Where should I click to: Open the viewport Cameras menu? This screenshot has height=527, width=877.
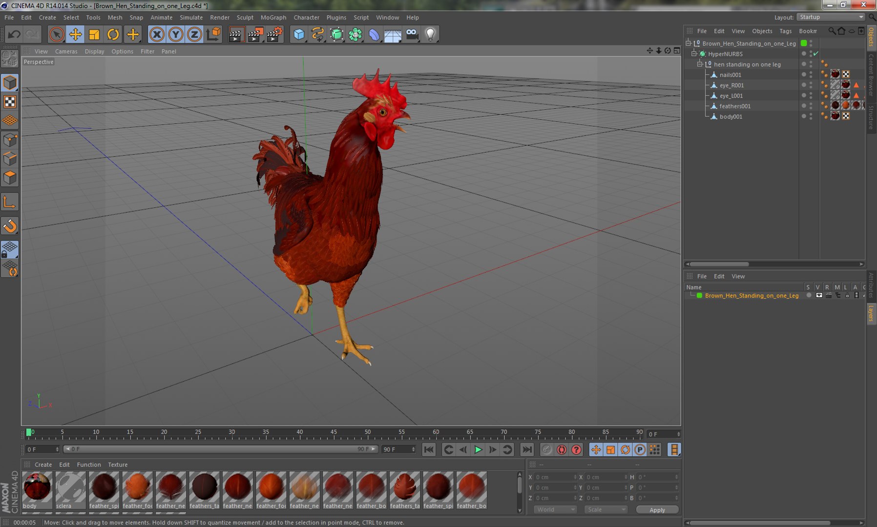[66, 51]
